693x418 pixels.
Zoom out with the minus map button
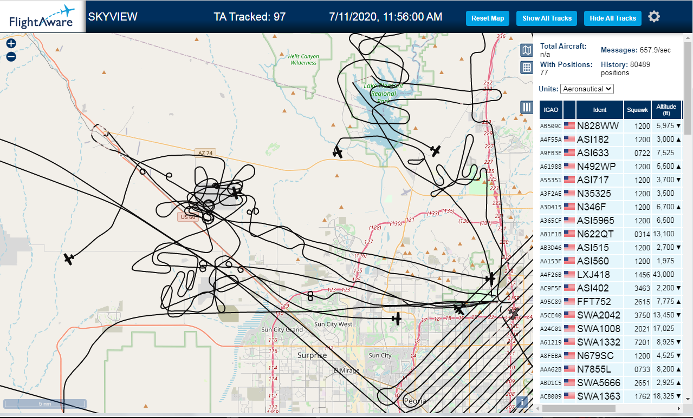tap(11, 56)
